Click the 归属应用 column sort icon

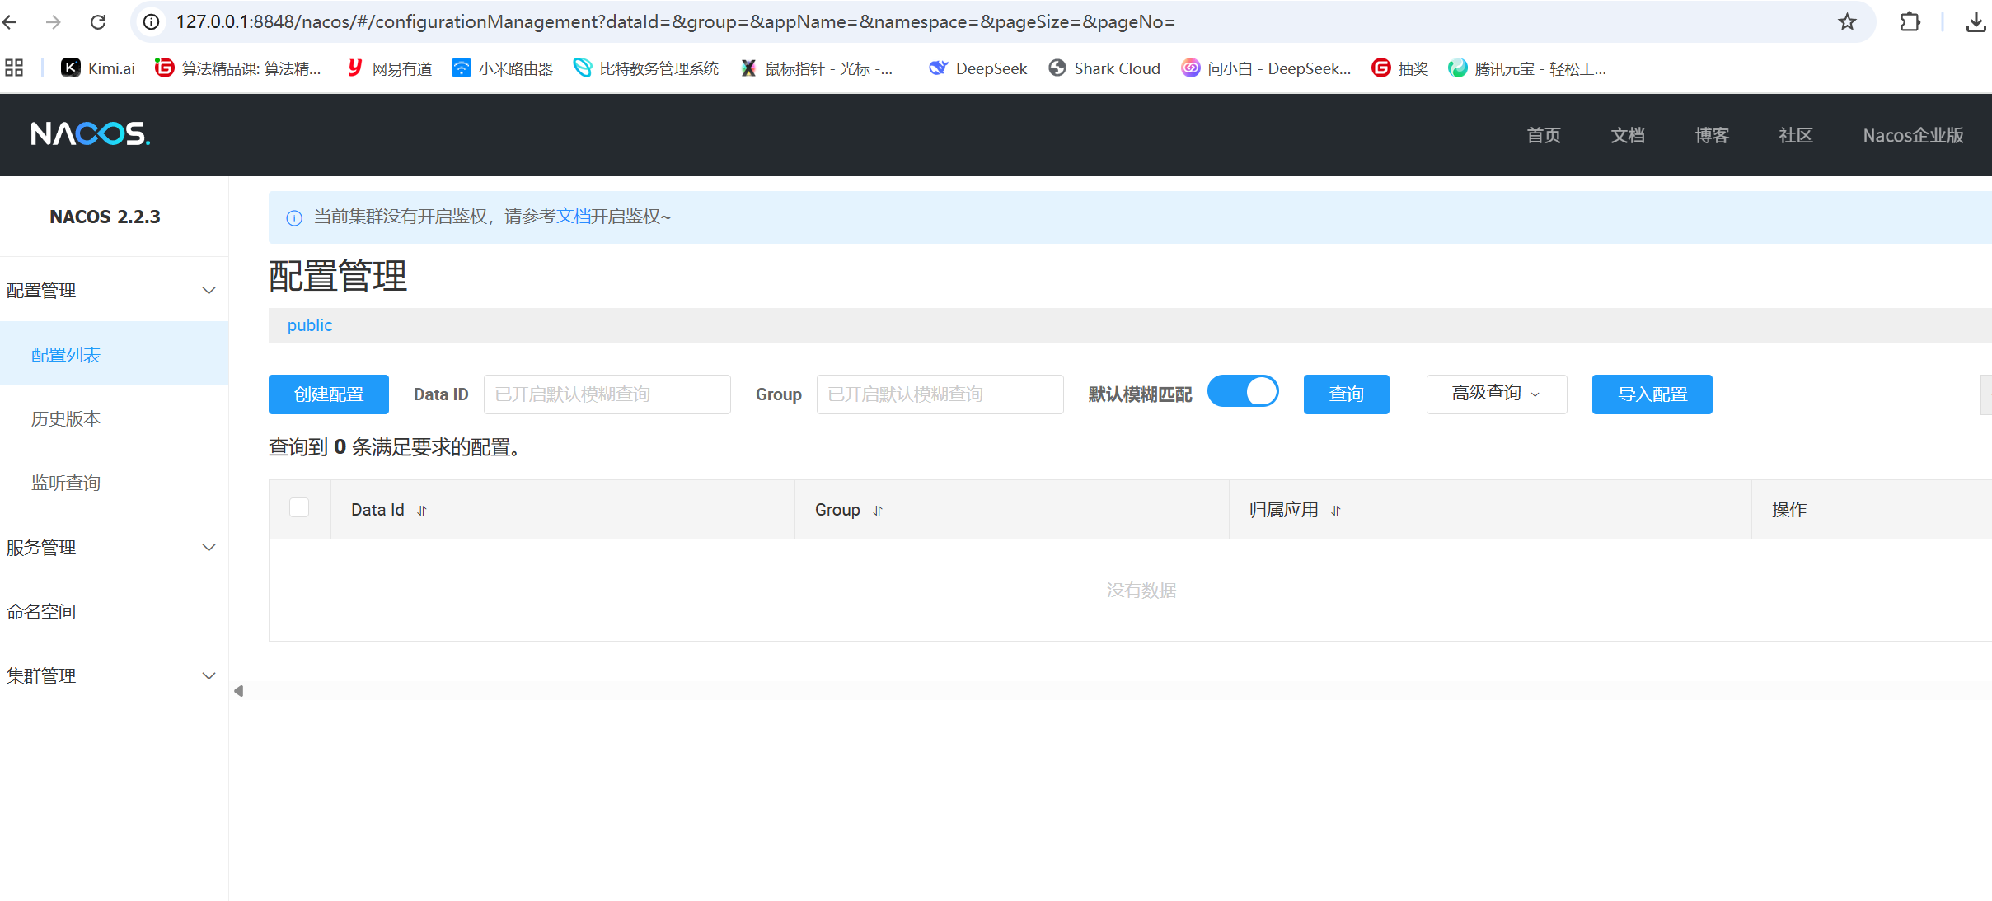(x=1336, y=511)
